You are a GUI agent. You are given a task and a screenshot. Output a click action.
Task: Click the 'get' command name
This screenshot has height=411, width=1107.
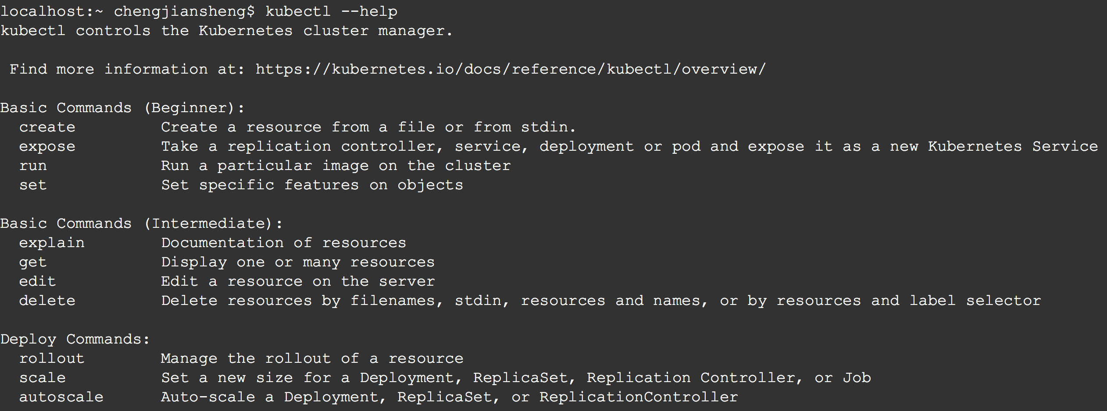pyautogui.click(x=33, y=262)
